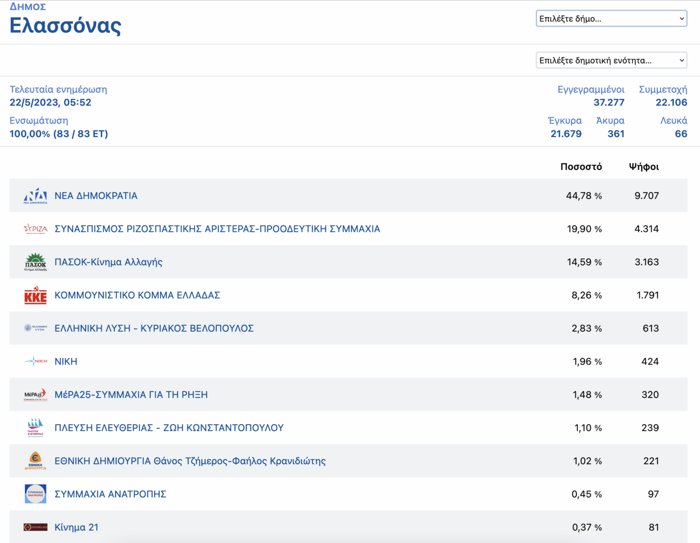The width and height of the screenshot is (700, 543).
Task: Click the 'Συμμετοχή' label
Action: click(663, 89)
